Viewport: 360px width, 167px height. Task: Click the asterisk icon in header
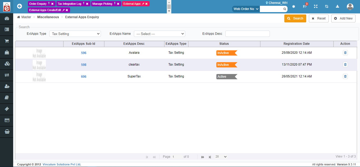[x=294, y=7]
